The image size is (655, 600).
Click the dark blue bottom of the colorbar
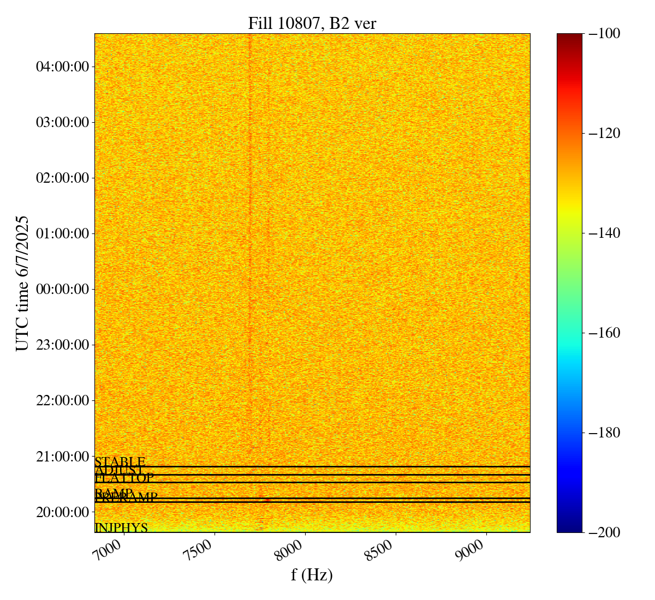point(569,528)
